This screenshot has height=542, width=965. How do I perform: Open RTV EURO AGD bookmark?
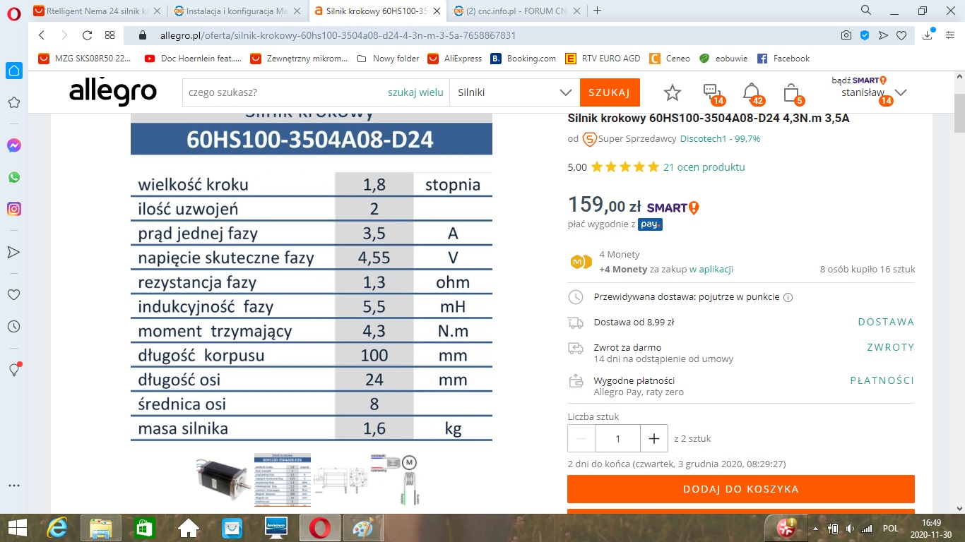click(603, 59)
